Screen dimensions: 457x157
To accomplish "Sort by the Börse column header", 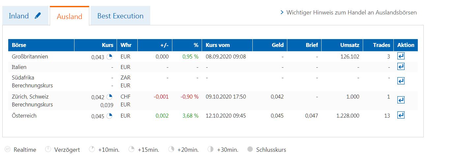I will pos(19,45).
